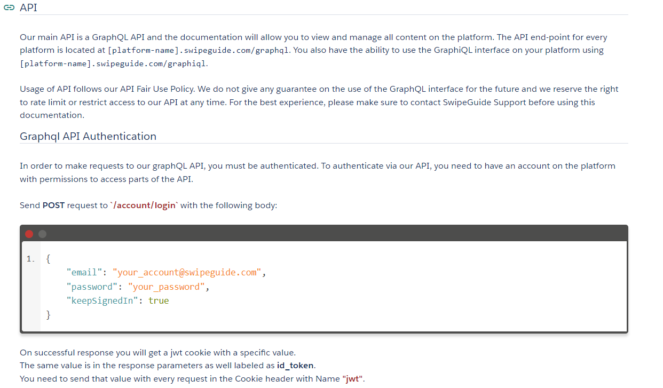The height and width of the screenshot is (388, 663).
Task: Click the "SwipeGuide Support" text
Action: [x=484, y=102]
